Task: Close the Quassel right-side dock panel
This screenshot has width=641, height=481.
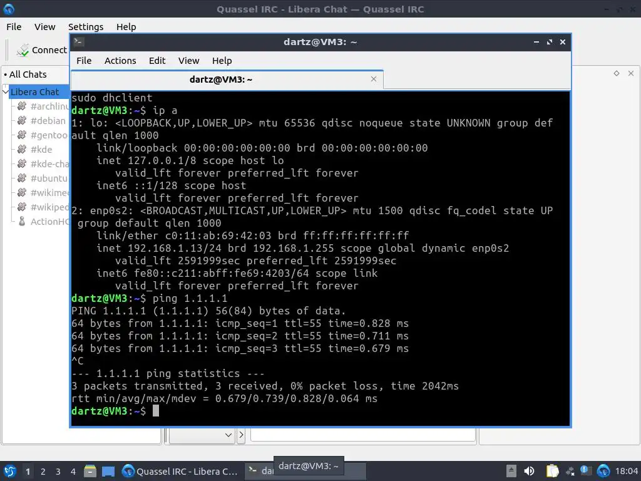Action: tap(631, 73)
